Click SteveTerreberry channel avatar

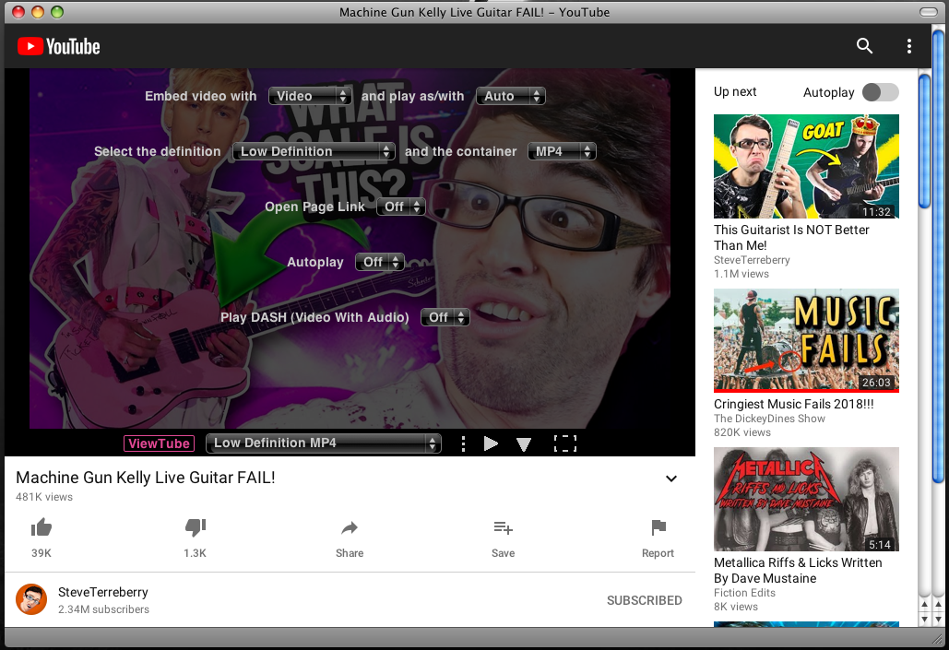pyautogui.click(x=30, y=599)
